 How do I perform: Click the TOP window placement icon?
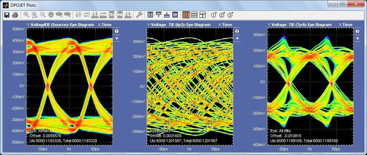point(175,15)
